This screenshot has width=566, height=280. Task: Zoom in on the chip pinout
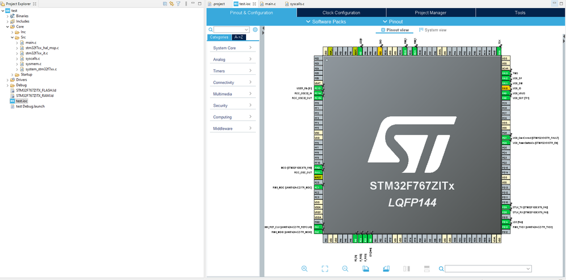point(305,269)
